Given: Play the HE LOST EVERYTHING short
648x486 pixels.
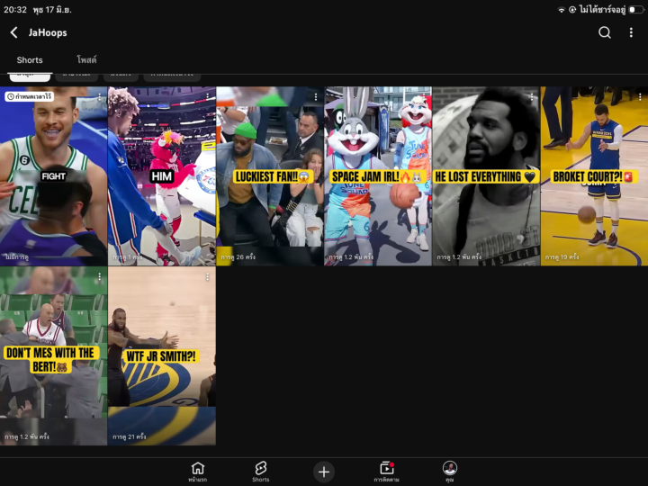Looking at the screenshot, I should 486,176.
